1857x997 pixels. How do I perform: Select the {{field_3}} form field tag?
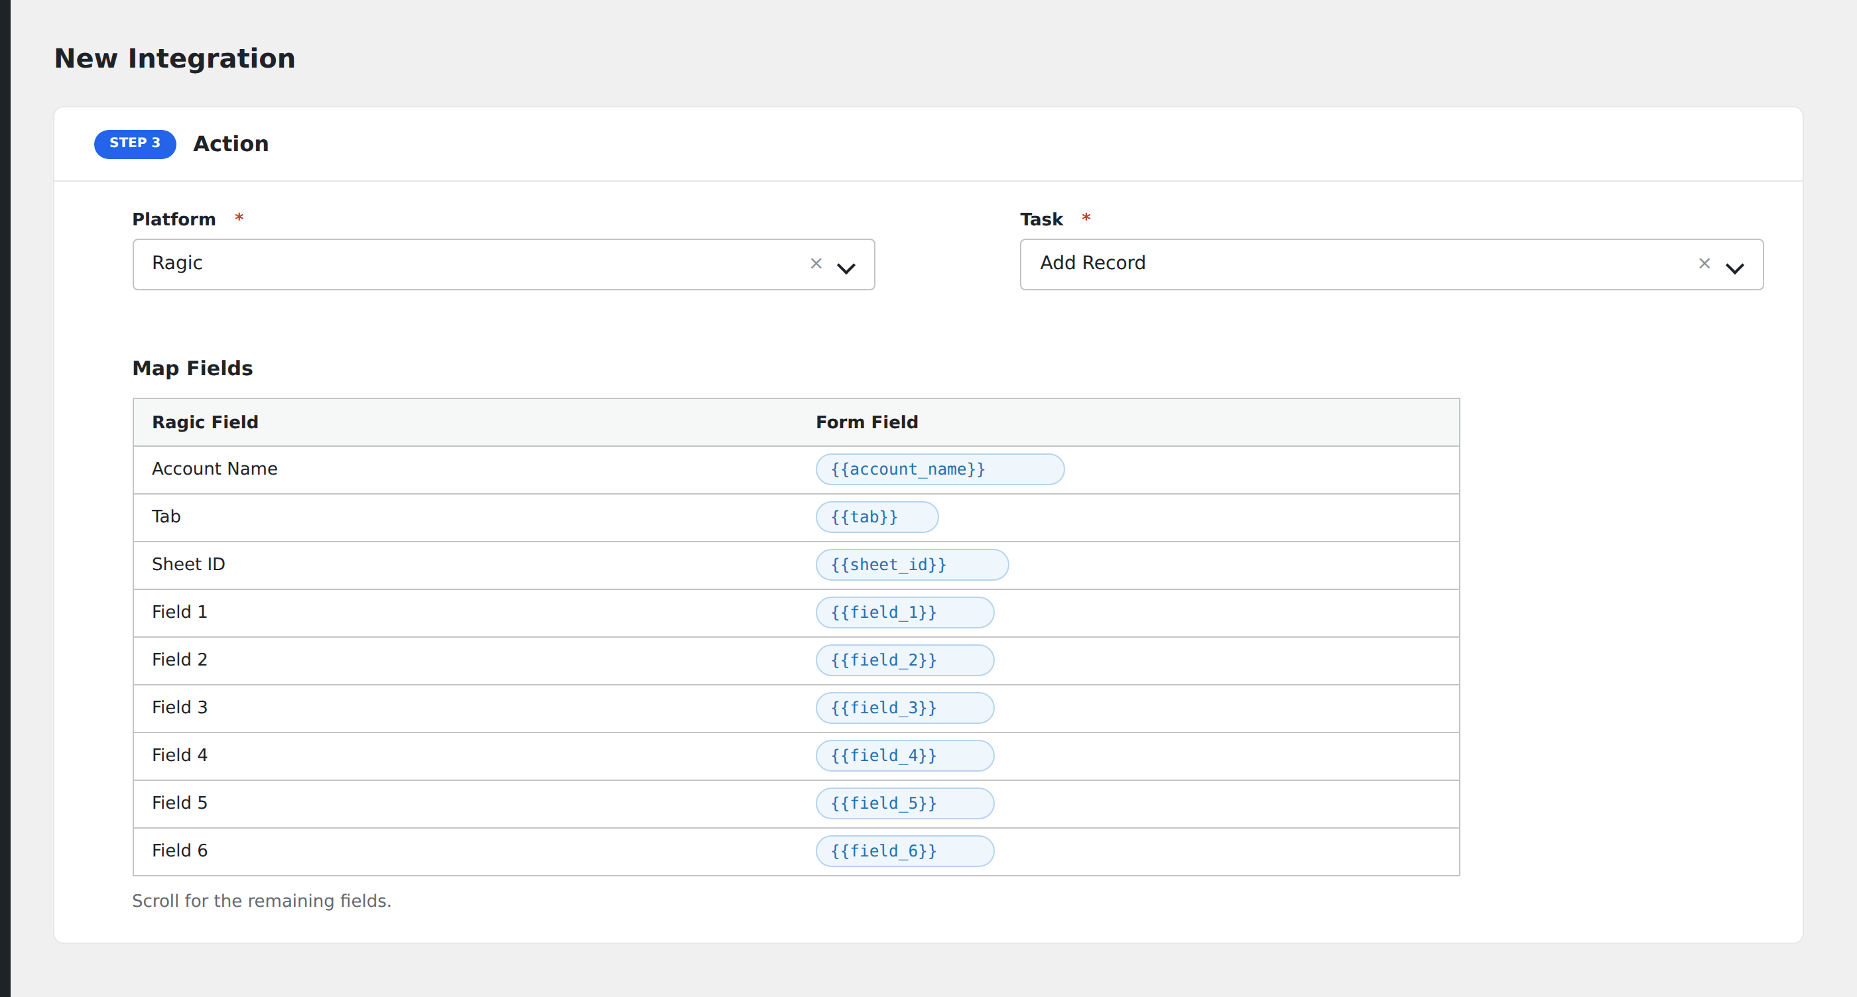[905, 707]
